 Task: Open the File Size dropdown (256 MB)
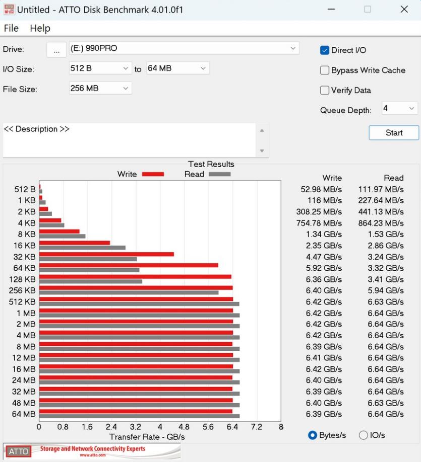click(100, 89)
